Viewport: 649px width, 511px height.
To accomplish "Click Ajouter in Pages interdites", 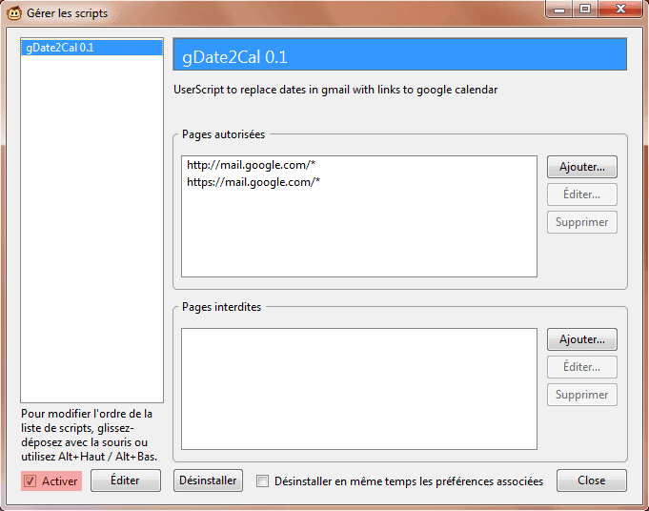I will pos(582,339).
